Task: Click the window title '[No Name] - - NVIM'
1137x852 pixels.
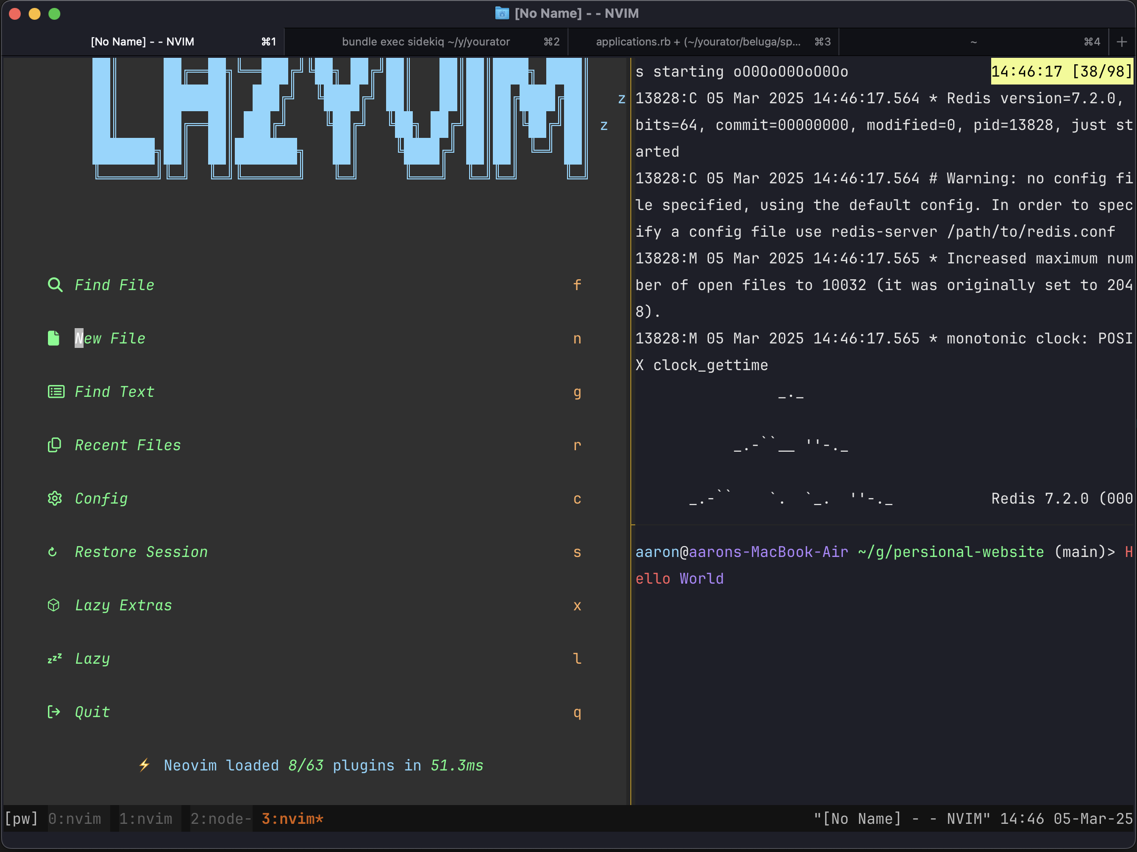Action: point(577,13)
